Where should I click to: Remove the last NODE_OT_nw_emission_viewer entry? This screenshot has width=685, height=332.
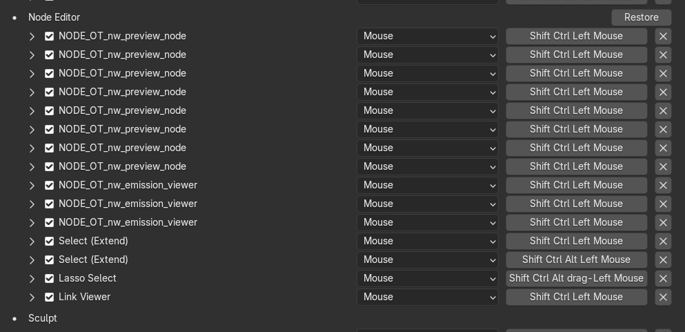click(x=663, y=222)
